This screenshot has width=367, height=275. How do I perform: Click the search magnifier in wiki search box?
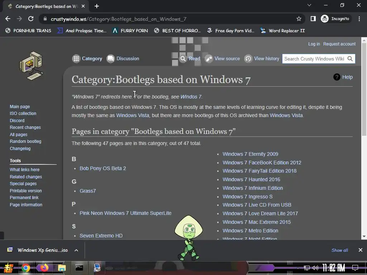pos(350,59)
